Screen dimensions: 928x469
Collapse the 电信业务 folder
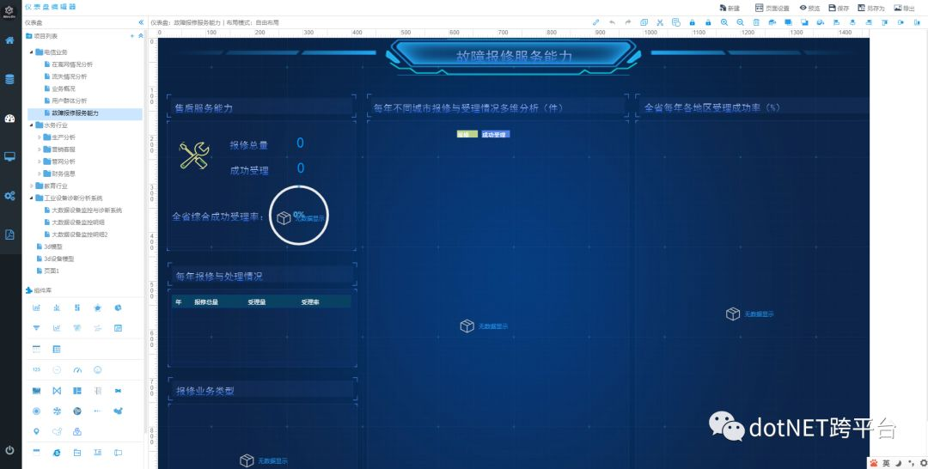pyautogui.click(x=32, y=52)
